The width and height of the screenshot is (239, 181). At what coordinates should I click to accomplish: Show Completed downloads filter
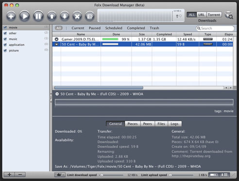point(136,28)
